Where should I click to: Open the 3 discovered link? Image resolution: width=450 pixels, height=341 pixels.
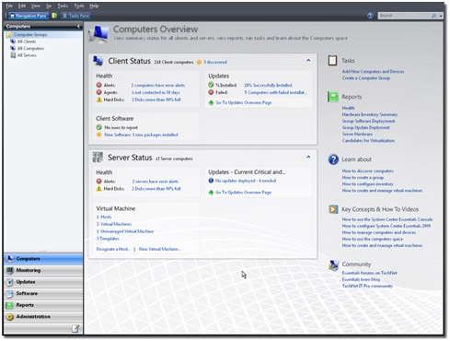(x=215, y=62)
